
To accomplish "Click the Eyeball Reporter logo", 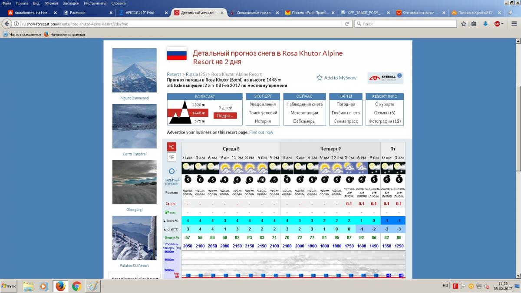I will coord(386,78).
